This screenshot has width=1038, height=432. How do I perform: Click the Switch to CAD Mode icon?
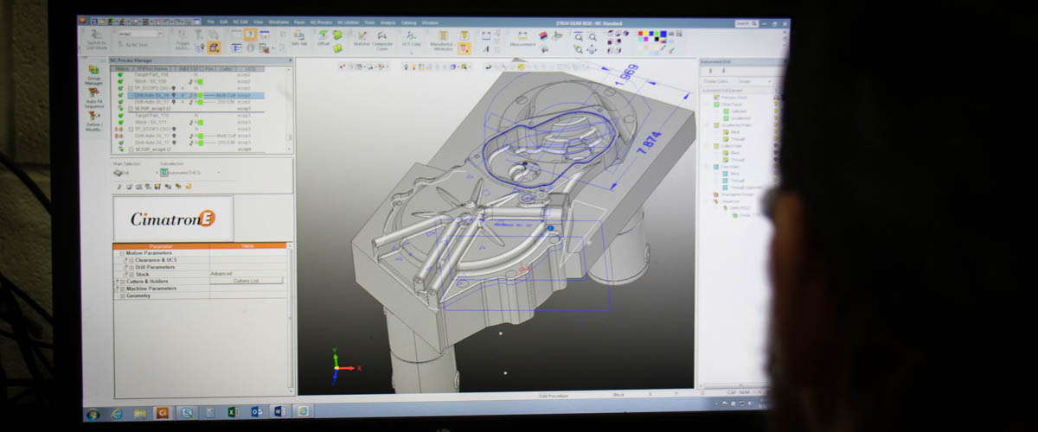[97, 37]
